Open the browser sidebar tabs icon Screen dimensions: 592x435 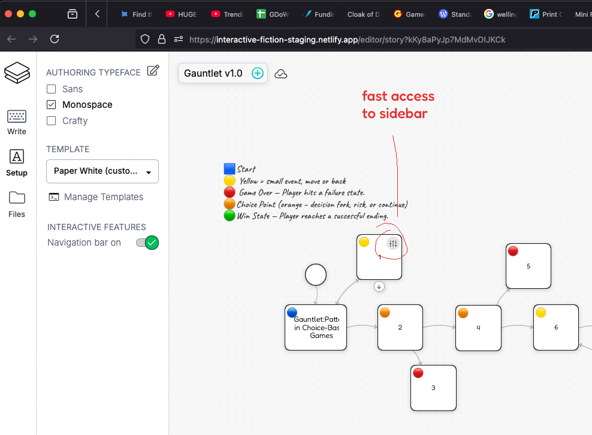pyautogui.click(x=73, y=14)
